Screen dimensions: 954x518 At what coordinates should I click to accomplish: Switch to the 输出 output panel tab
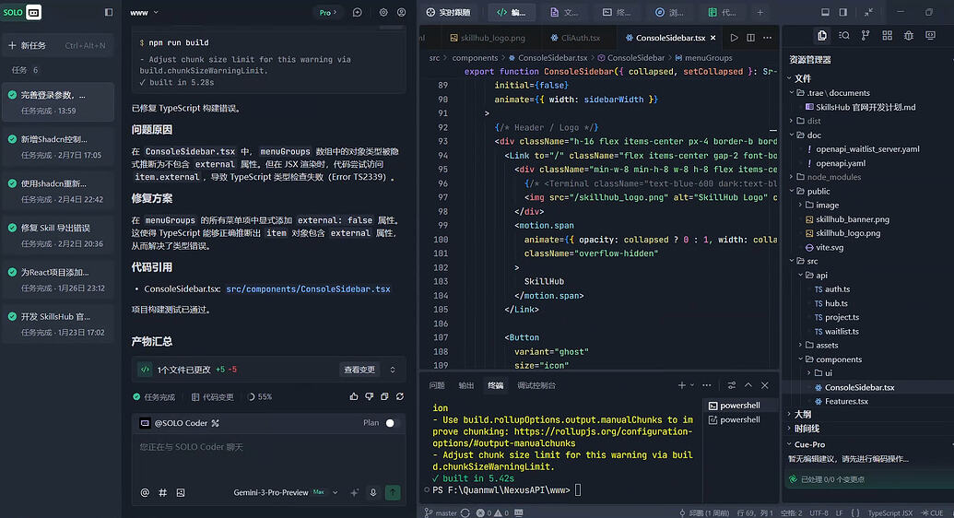point(466,385)
